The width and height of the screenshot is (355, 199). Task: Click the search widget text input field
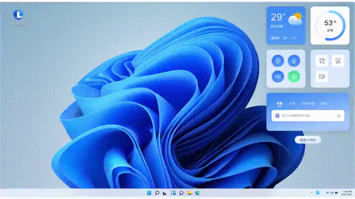tap(308, 116)
